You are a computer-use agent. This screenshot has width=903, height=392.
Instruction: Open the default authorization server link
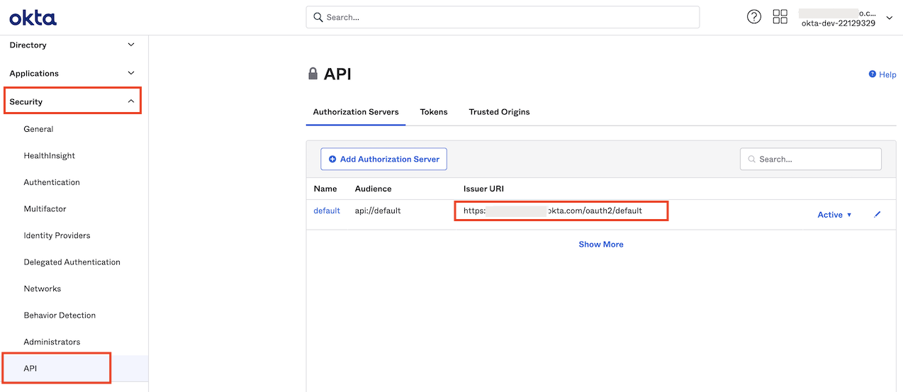click(x=327, y=211)
